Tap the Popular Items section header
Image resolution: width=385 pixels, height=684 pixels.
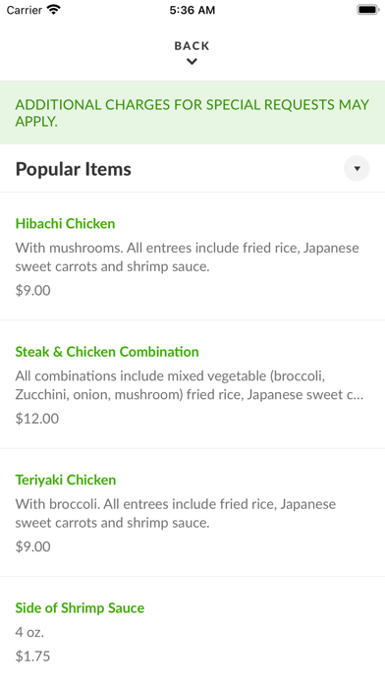(x=74, y=169)
